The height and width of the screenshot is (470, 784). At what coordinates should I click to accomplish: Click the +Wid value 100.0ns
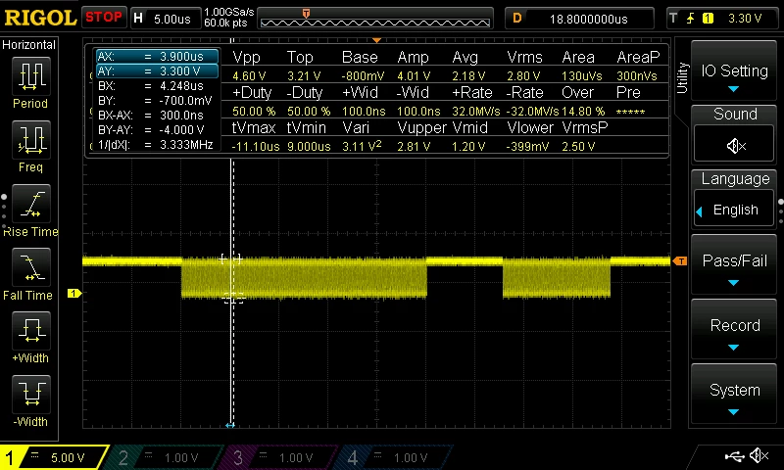pos(364,112)
